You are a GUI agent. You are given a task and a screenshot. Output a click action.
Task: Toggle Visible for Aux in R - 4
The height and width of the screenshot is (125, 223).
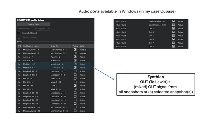[75, 60]
